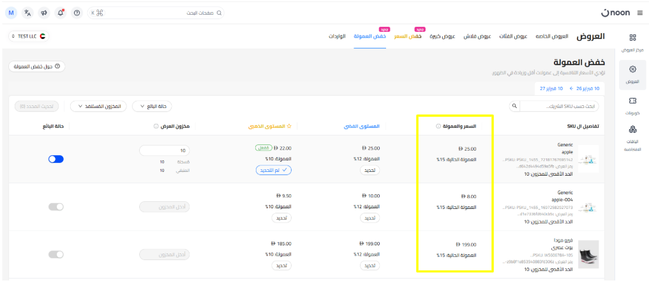Toggle seller status off for Generic apple
Viewport: 649px width, 306px height.
point(56,159)
